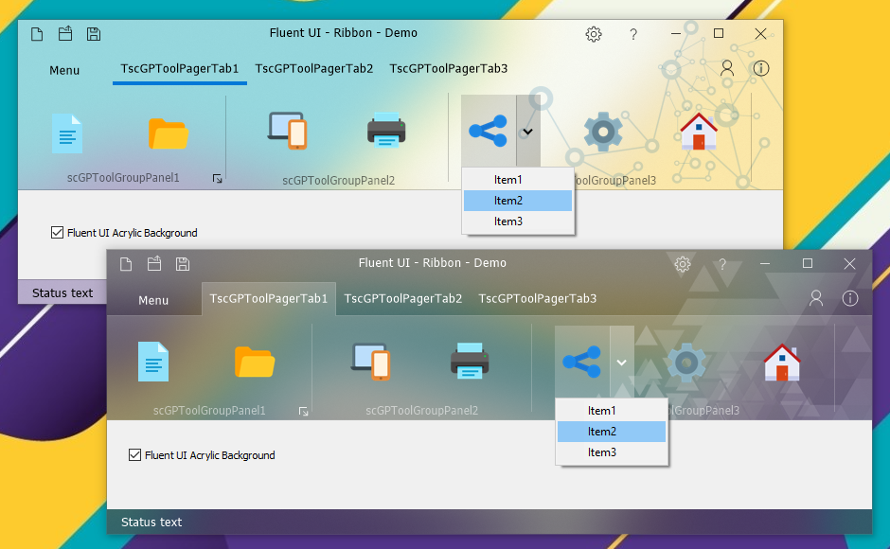
Task: Open the Menu button in dark window
Action: click(153, 300)
